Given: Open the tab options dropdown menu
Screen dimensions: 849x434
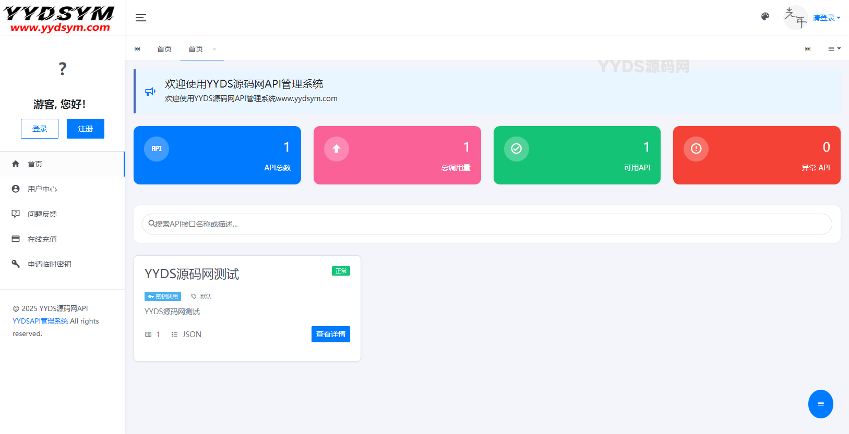Looking at the screenshot, I should click(x=834, y=49).
